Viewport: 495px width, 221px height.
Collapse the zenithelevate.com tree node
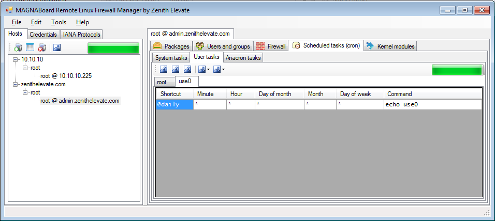[15, 84]
